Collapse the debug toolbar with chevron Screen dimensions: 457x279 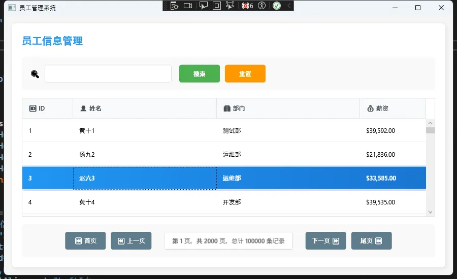pyautogui.click(x=289, y=6)
